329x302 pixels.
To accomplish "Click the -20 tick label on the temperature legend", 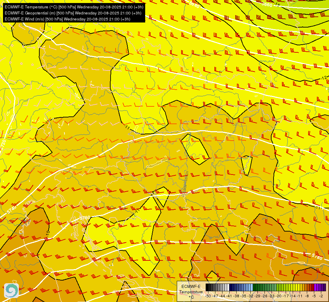I will [x=279, y=296].
